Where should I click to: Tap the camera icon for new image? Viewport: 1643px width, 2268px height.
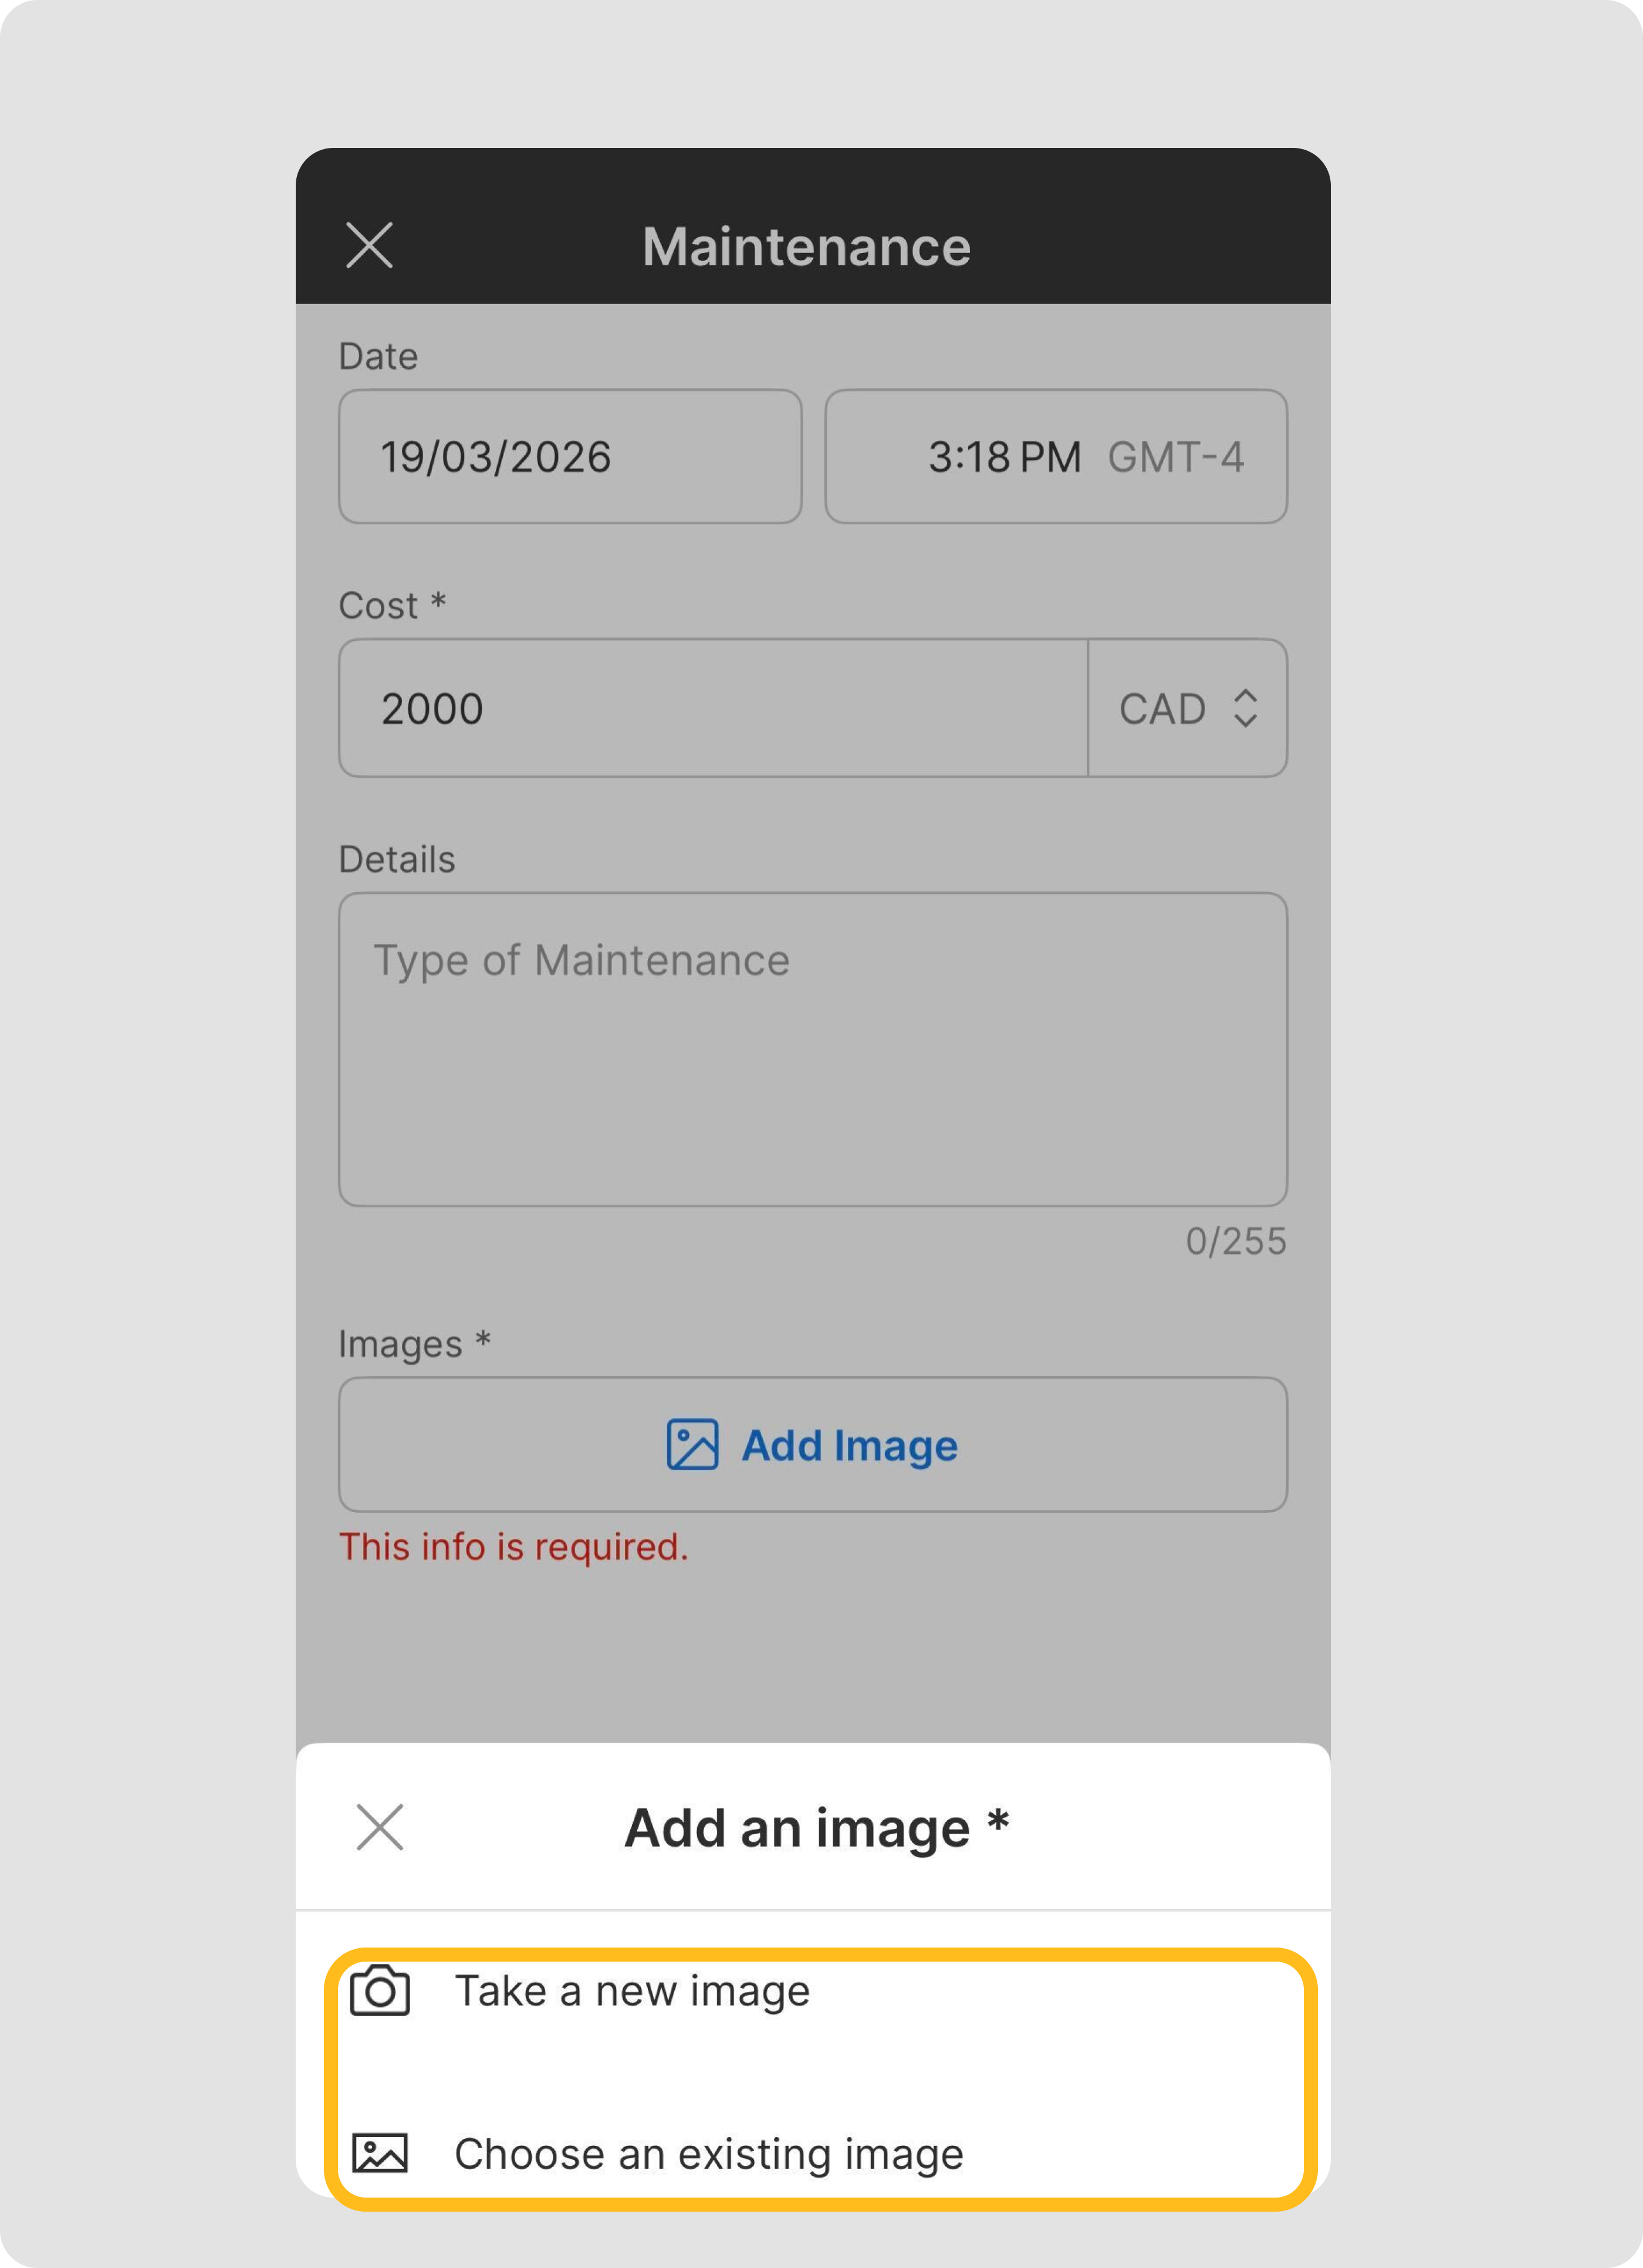[x=380, y=1991]
